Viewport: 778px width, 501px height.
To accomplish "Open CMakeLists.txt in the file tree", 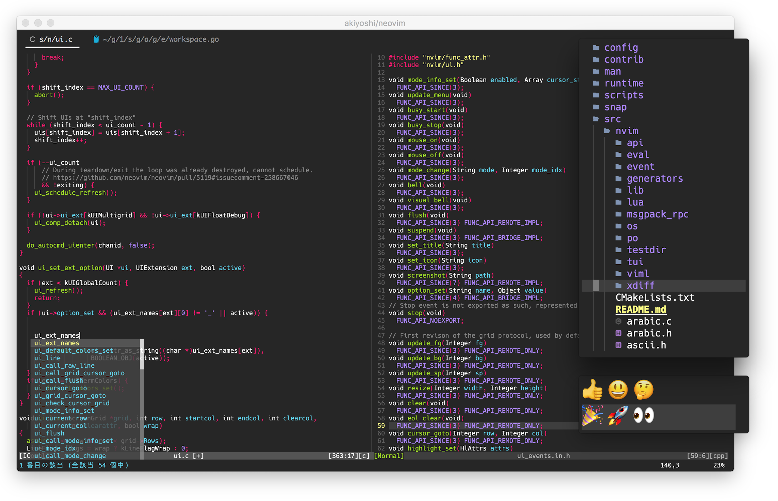I will (655, 298).
